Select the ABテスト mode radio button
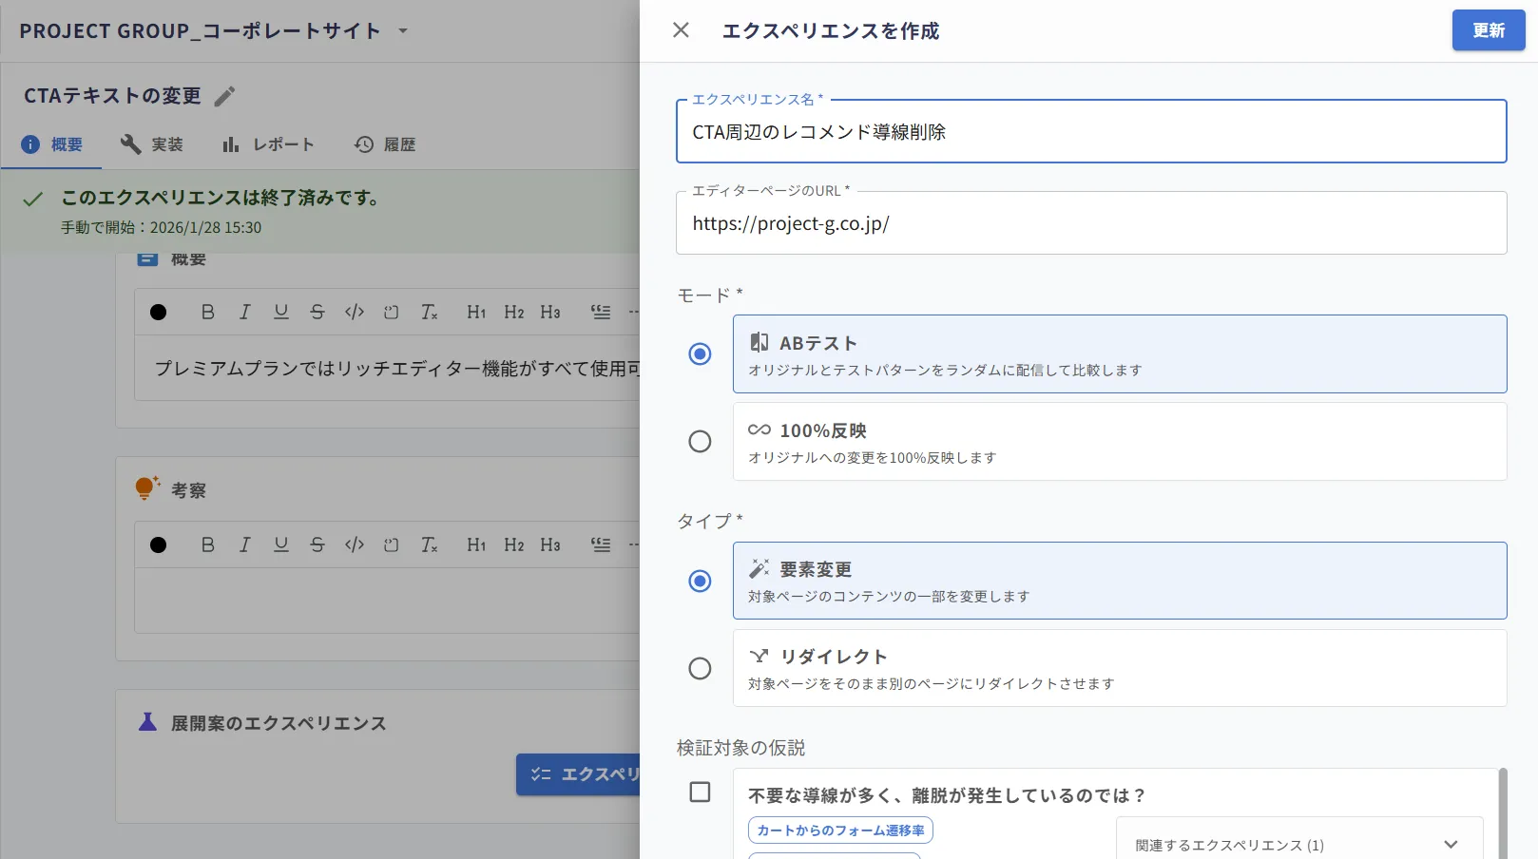The height and width of the screenshot is (859, 1538). click(x=700, y=353)
